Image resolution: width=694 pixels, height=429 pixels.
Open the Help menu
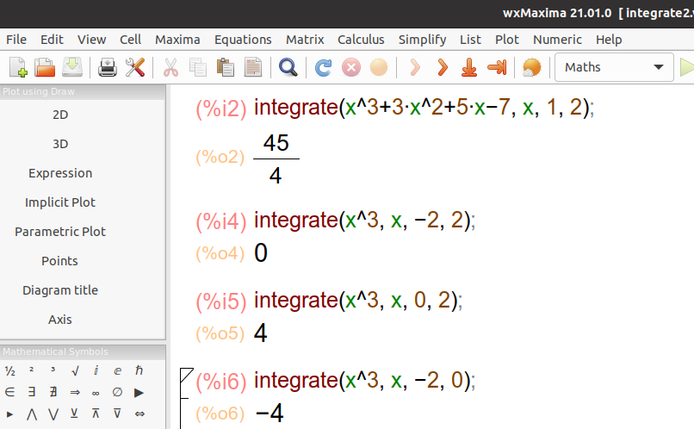tap(609, 40)
